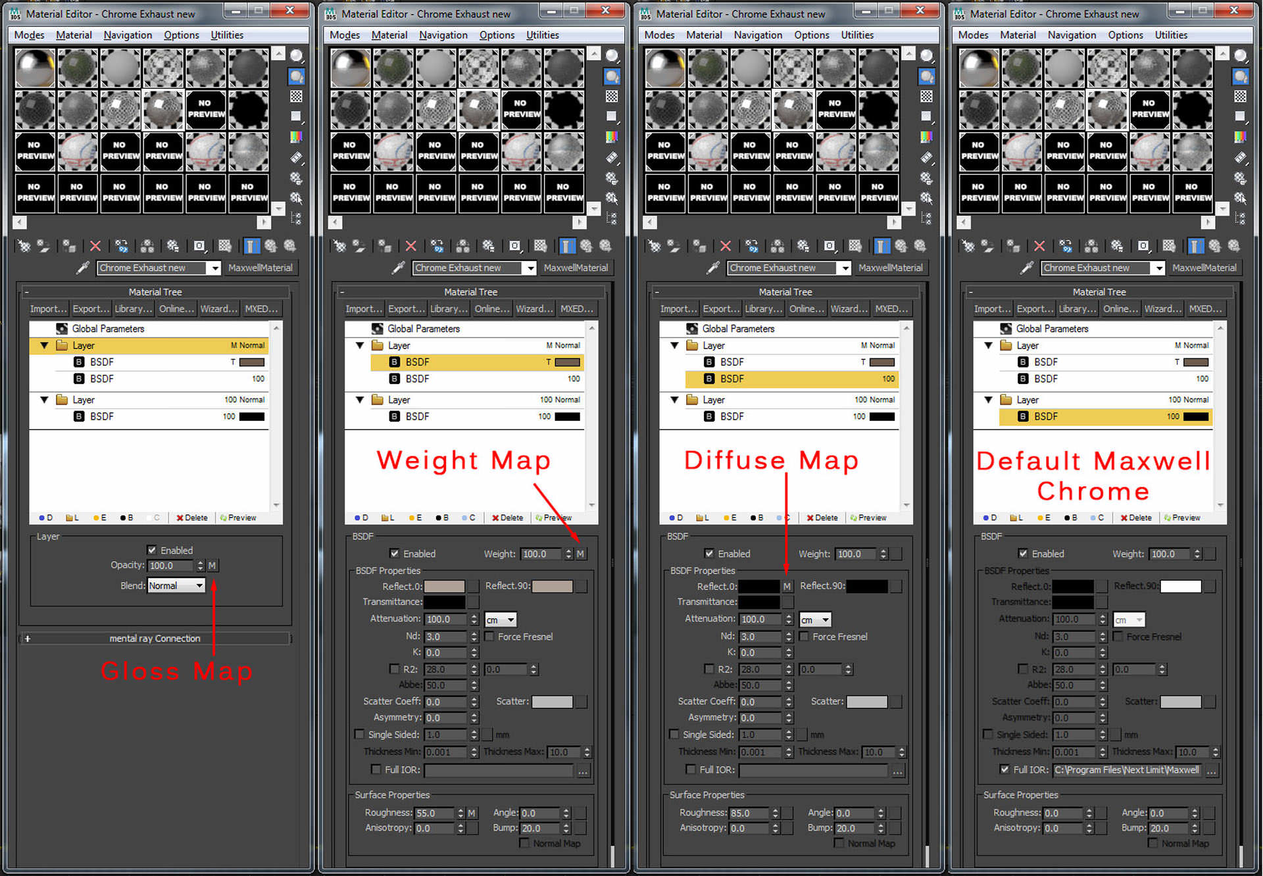Image resolution: width=1263 pixels, height=876 pixels.
Task: Click Weight M map button in second window
Action: (580, 554)
